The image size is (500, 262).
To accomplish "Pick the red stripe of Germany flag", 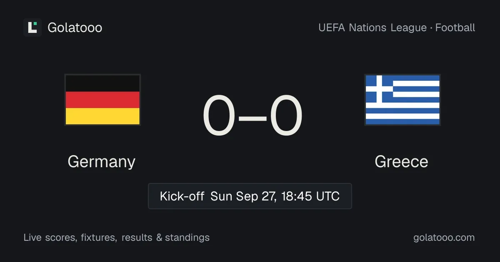I will point(102,100).
